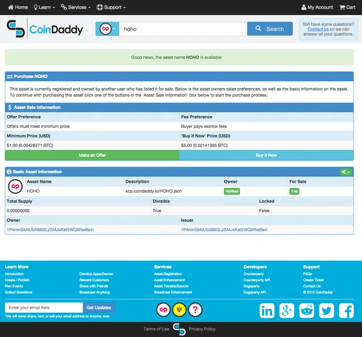
Task: Open the footer "Share with Friends" link
Action: tap(94, 286)
